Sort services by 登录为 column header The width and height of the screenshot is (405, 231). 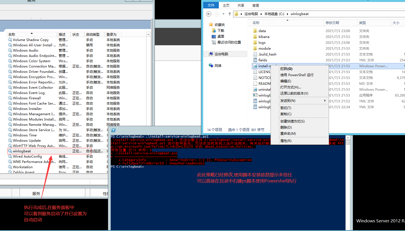[113, 34]
